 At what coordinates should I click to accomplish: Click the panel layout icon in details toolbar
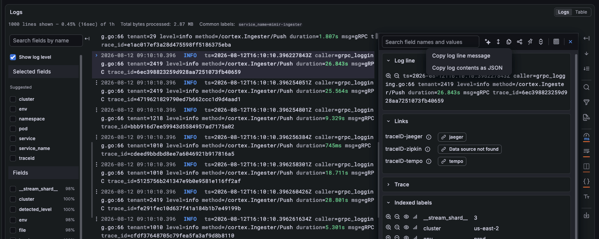pyautogui.click(x=556, y=42)
